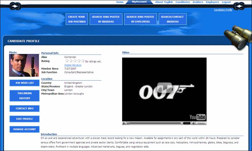This screenshot has height=151, width=252.
Task: Click the binoculars image
Action: (x=238, y=37)
